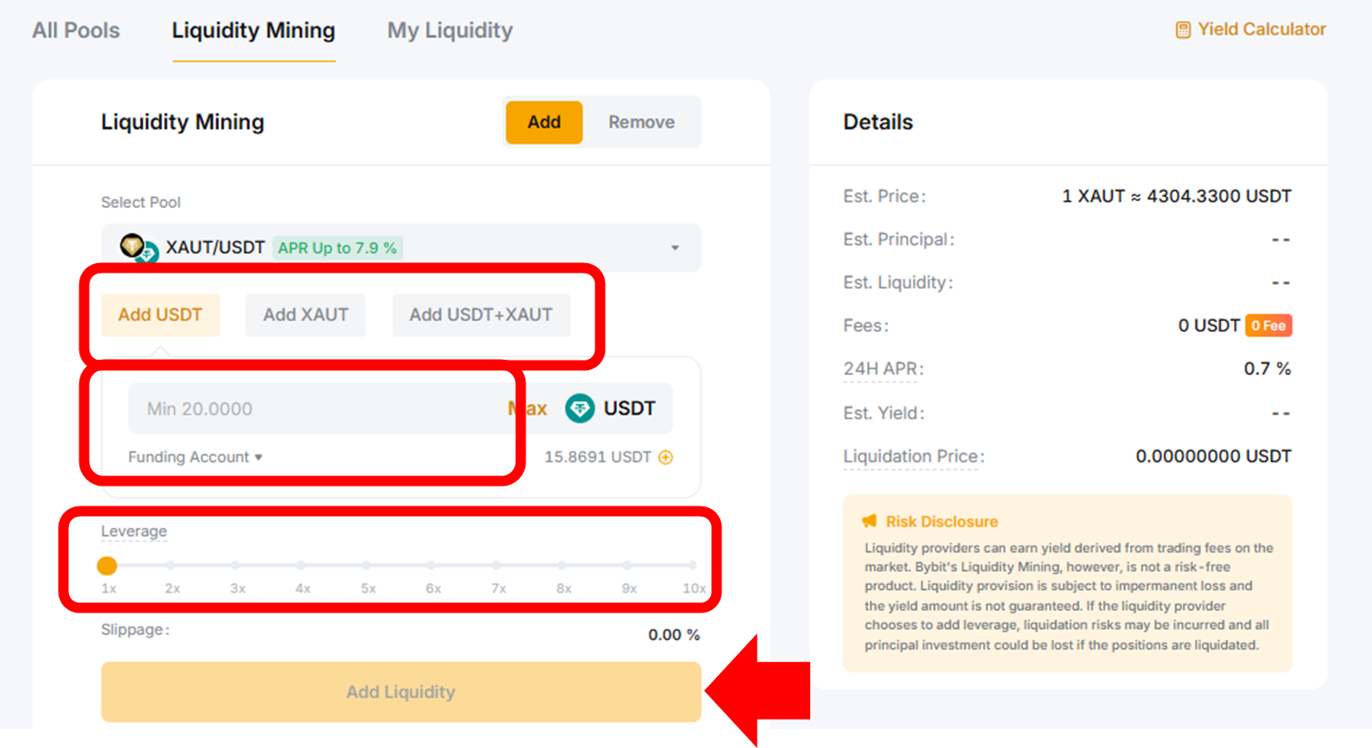Choose the Add mode button

(x=544, y=123)
